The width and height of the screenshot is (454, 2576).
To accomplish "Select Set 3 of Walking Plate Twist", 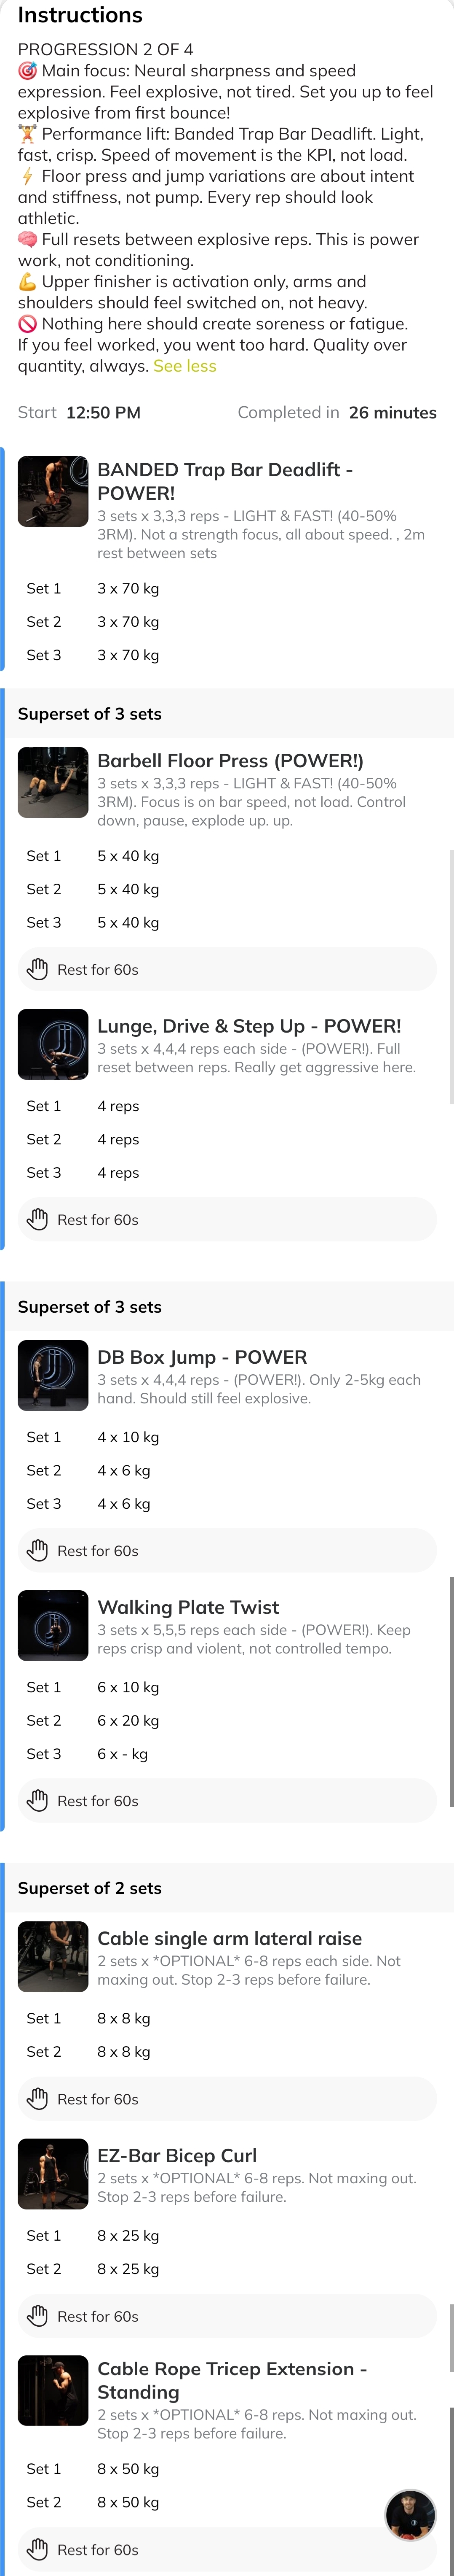I will click(227, 1753).
